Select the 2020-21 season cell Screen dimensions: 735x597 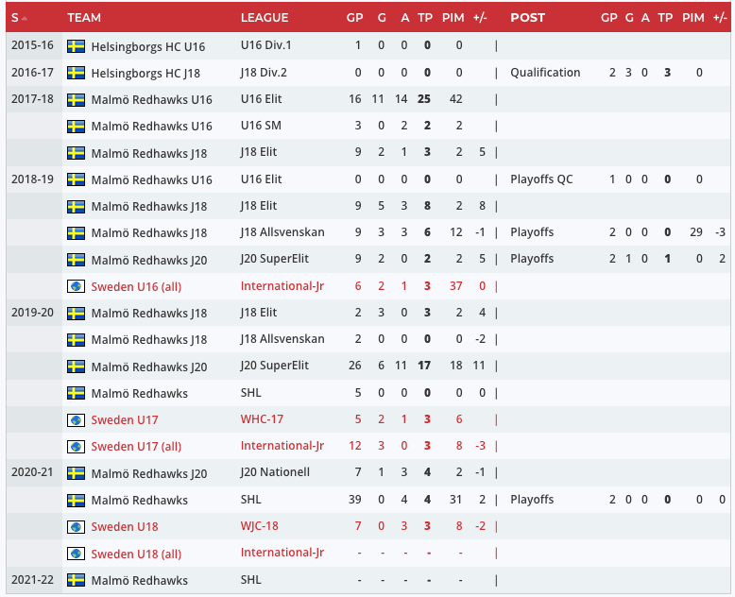tap(33, 472)
